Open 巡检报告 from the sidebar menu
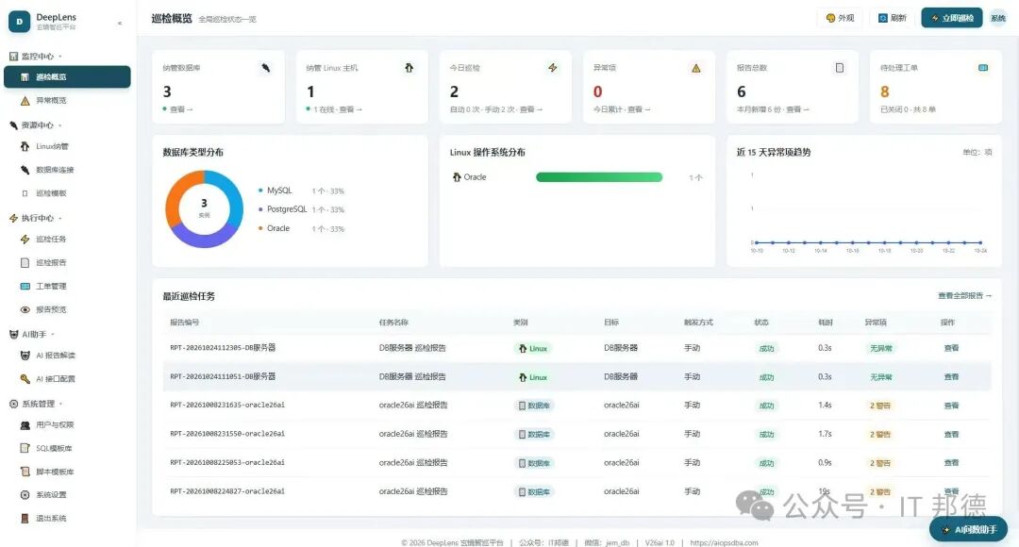The width and height of the screenshot is (1019, 547). click(x=67, y=263)
